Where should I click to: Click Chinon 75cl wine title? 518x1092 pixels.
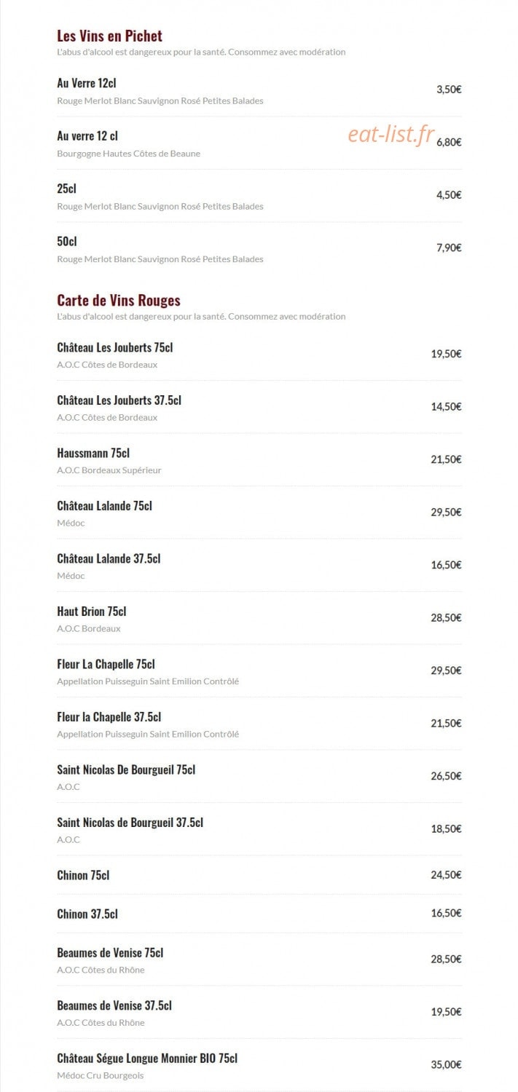click(83, 875)
